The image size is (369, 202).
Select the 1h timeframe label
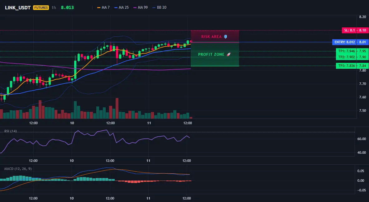[54, 7]
